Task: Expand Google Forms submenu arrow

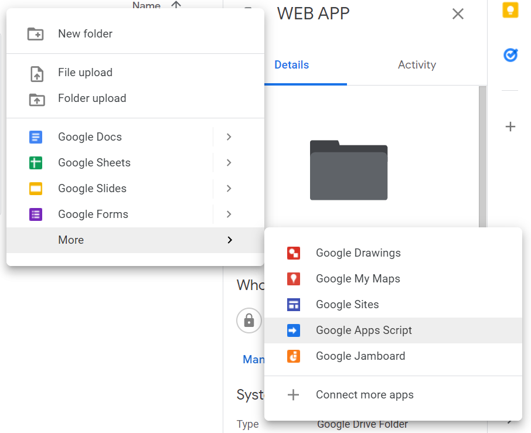Action: tap(229, 214)
